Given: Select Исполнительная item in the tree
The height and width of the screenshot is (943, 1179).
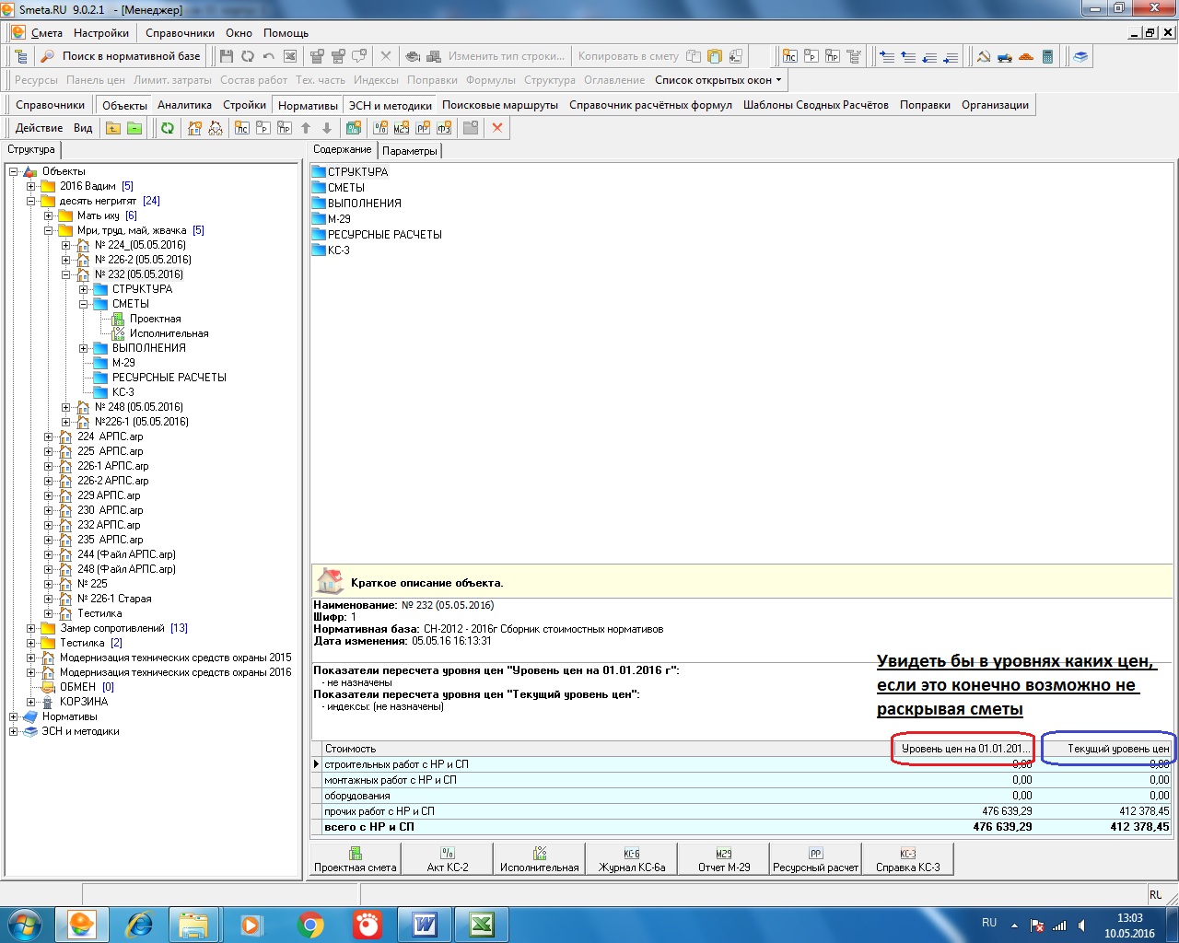Looking at the screenshot, I should click(x=169, y=333).
